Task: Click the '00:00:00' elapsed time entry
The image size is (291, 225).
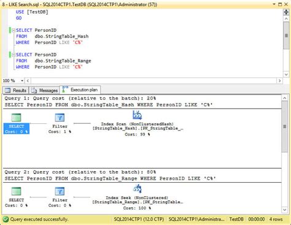Action: [x=257, y=219]
